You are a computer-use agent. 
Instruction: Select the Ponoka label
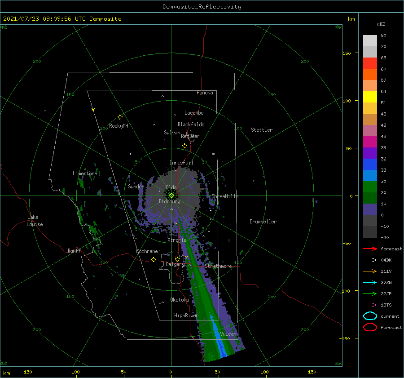pos(205,93)
